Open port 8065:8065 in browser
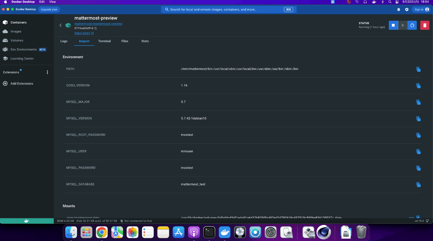Viewport: 433px width, 241px height. [84, 33]
